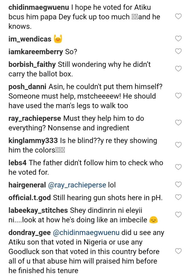This screenshot has width=190, height=276.
Task: Like hairgeneral's lol reply
Action: [178, 185]
